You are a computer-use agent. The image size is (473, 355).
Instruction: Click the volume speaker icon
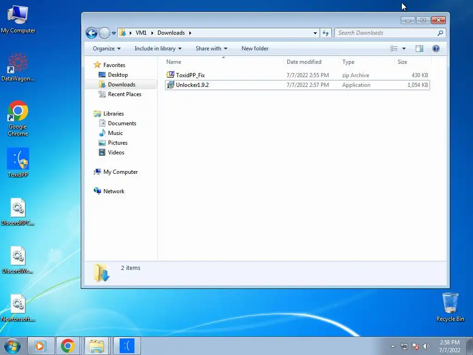(x=426, y=346)
